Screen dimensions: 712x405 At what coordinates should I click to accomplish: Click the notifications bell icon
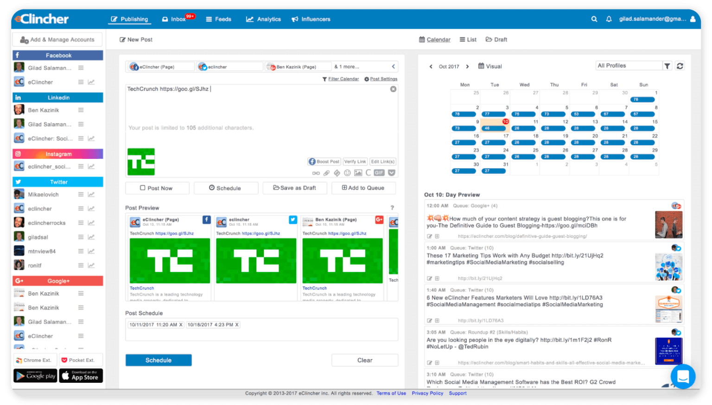point(609,19)
